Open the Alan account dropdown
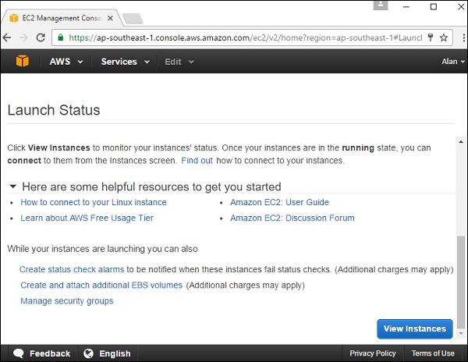 452,62
